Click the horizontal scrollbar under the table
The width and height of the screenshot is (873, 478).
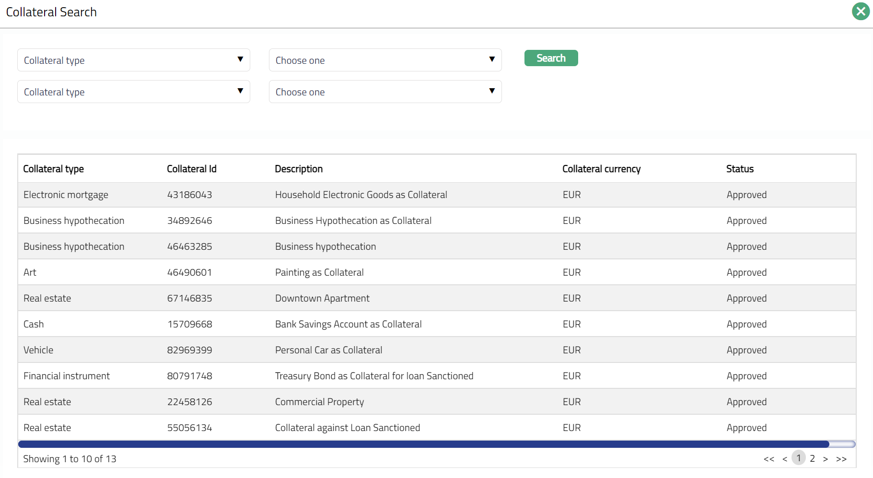[424, 444]
